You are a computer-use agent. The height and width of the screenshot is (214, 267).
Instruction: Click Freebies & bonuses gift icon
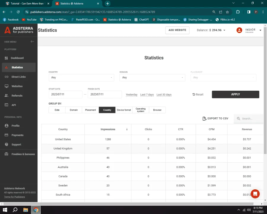[x=6, y=154]
